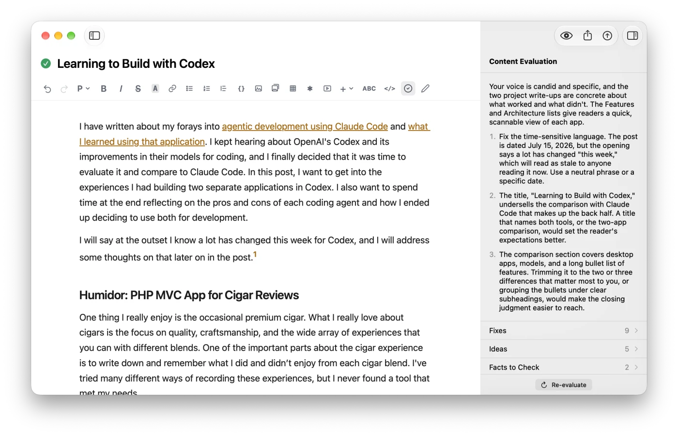Insert a blockquote with the indent icon
This screenshot has width=678, height=436.
223,89
